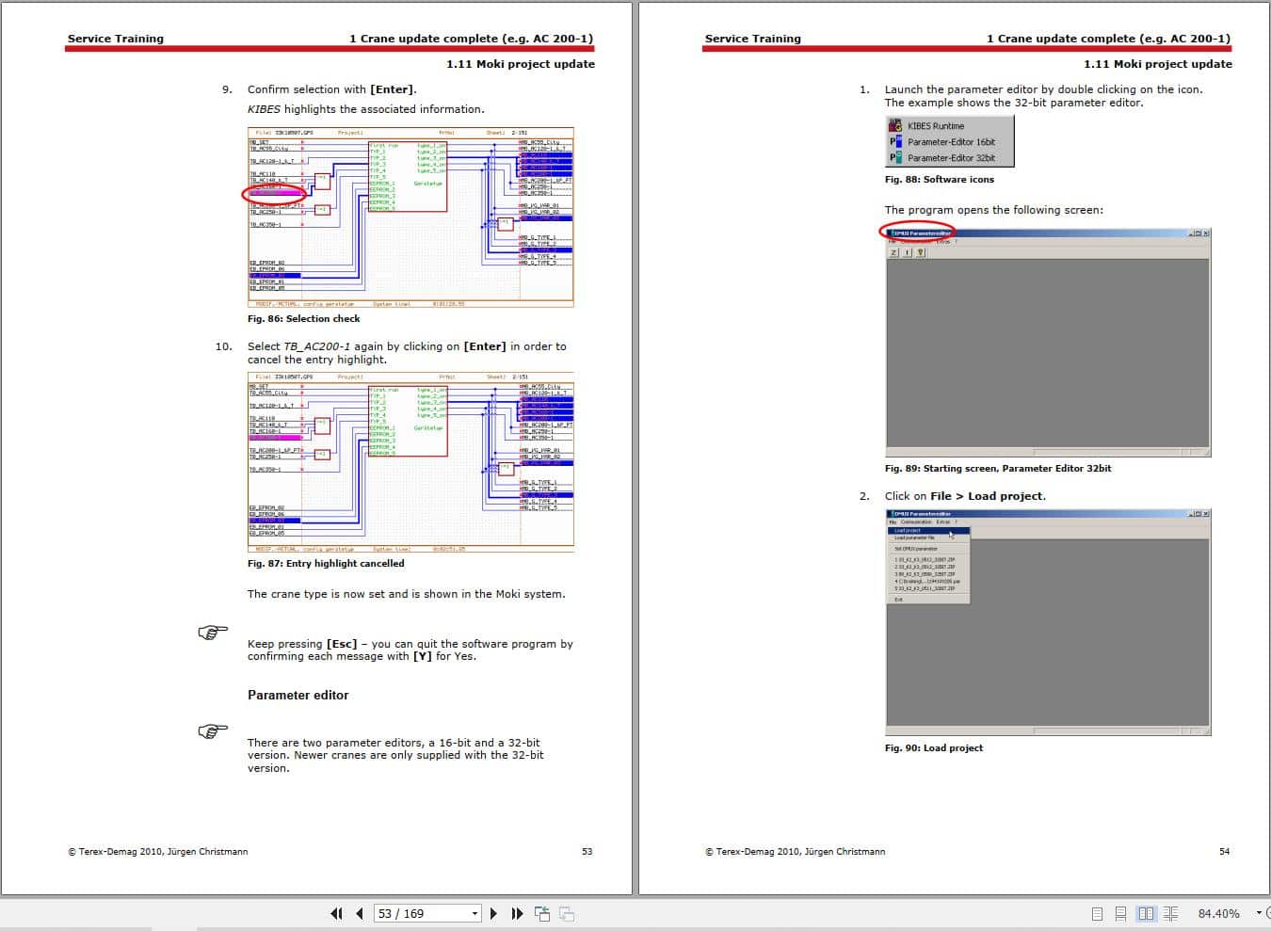Jump to the last page of the manual

(517, 913)
